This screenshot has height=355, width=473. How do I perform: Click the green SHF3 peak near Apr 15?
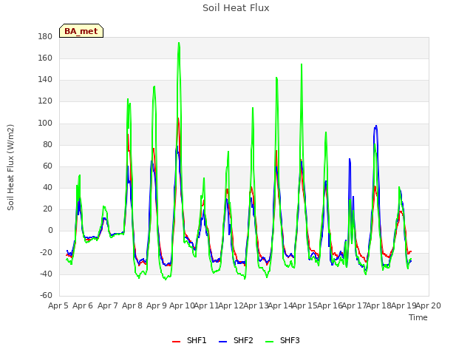[302, 64]
